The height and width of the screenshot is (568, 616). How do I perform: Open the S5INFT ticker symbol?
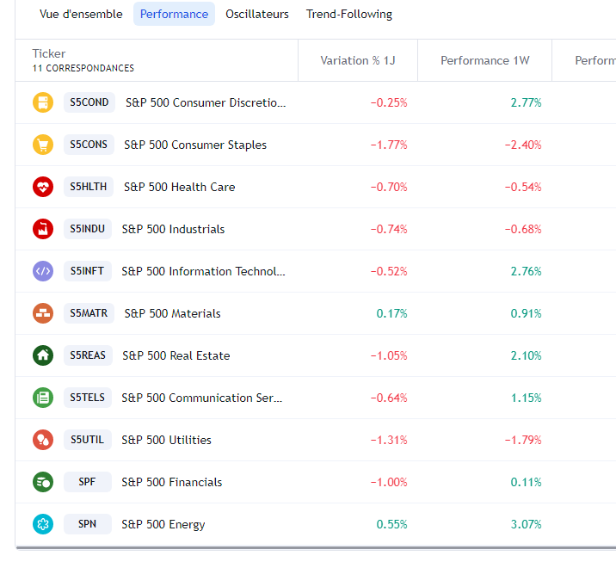87,271
